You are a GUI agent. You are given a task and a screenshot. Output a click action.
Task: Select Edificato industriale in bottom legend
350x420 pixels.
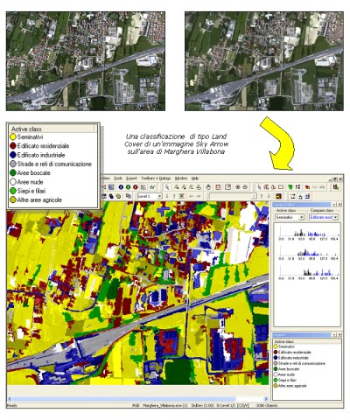point(293,358)
